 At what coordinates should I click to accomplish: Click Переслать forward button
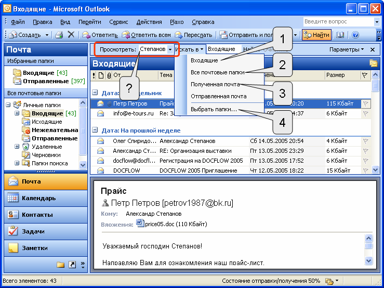[x=193, y=35]
